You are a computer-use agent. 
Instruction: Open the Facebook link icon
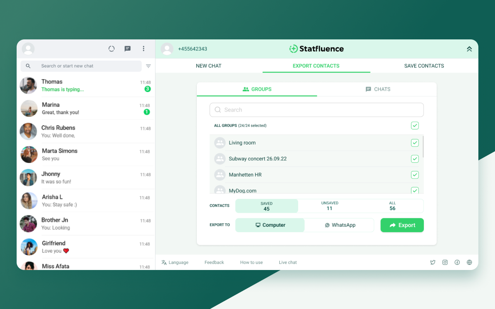tap(457, 262)
